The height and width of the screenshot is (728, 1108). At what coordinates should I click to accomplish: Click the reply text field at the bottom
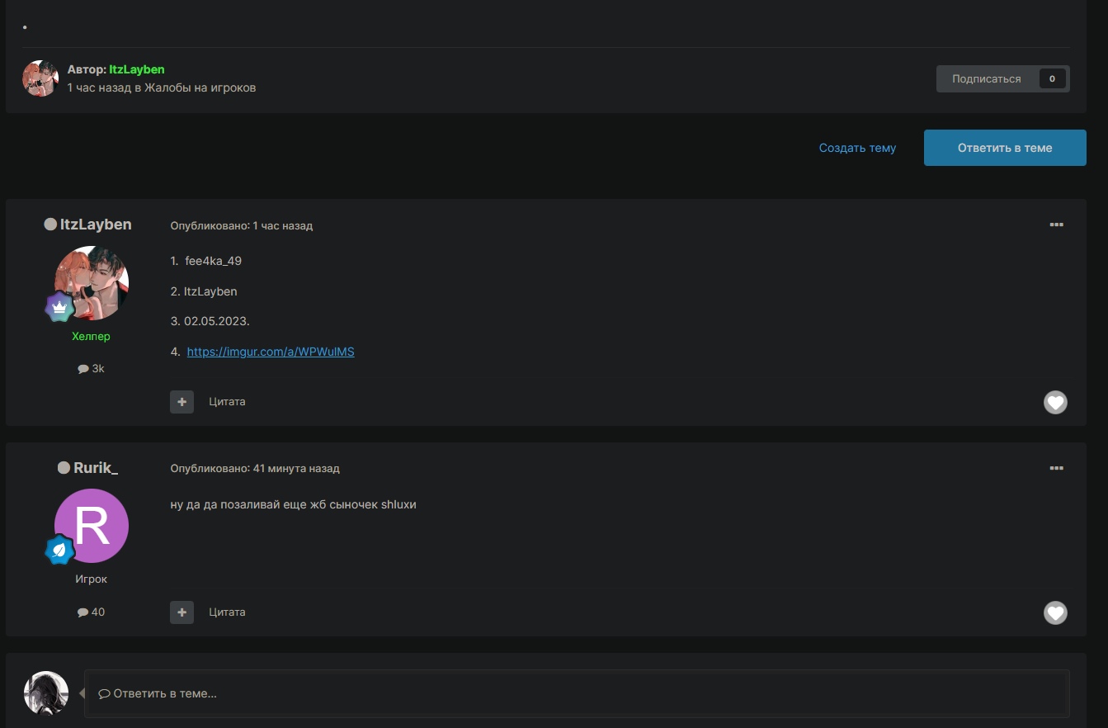coord(576,693)
